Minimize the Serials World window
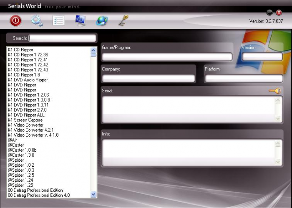Image resolution: width=292 pixels, height=208 pixels. (x=269, y=13)
